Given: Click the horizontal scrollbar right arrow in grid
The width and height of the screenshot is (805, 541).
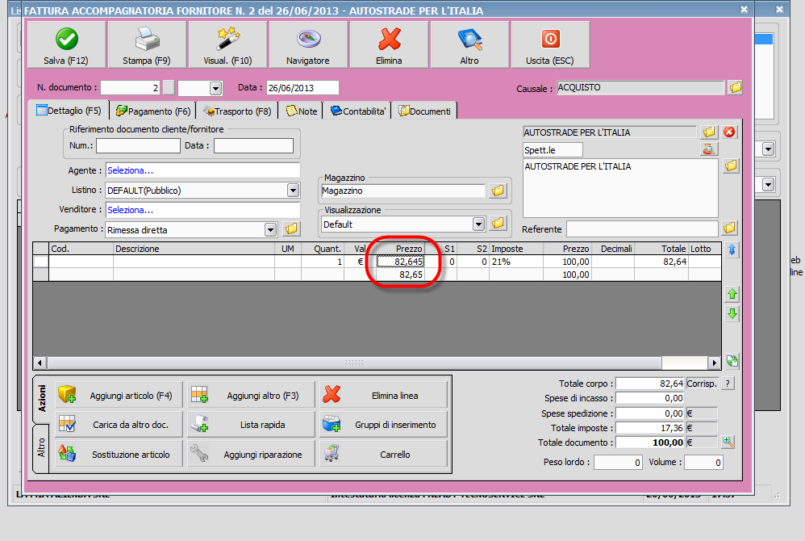Looking at the screenshot, I should (714, 363).
